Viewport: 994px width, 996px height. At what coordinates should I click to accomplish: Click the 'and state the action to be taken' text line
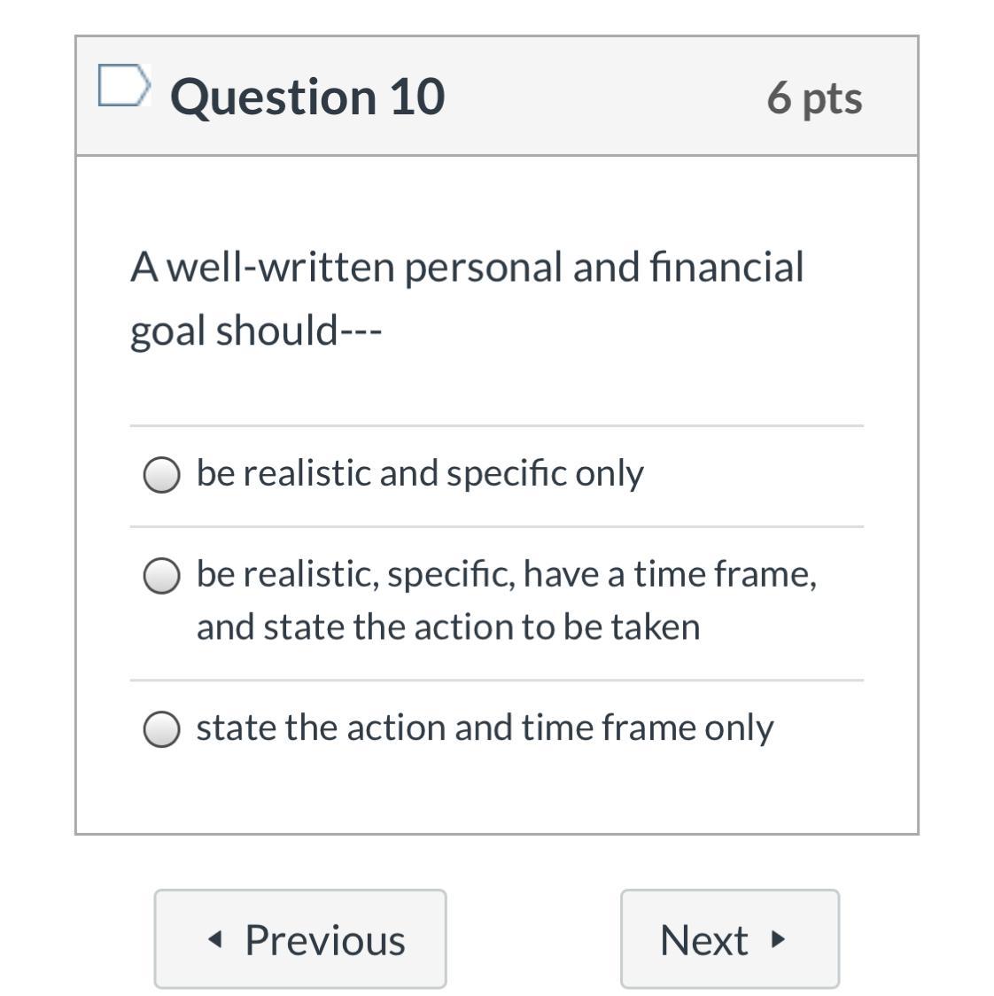point(448,627)
